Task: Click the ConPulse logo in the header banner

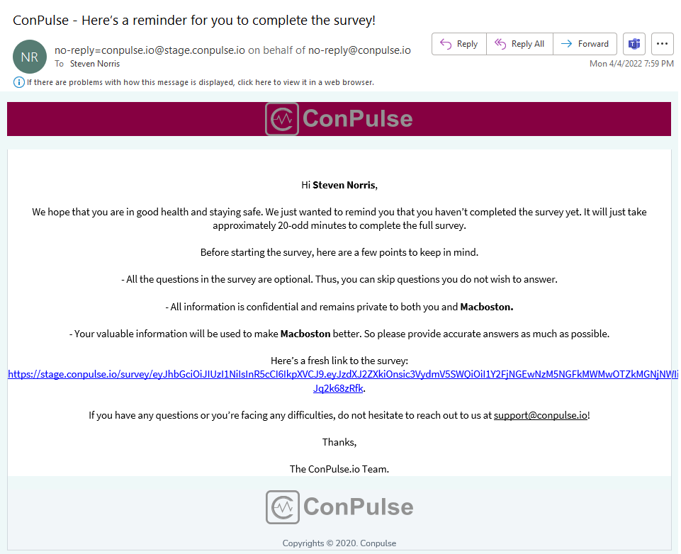Action: [339, 118]
